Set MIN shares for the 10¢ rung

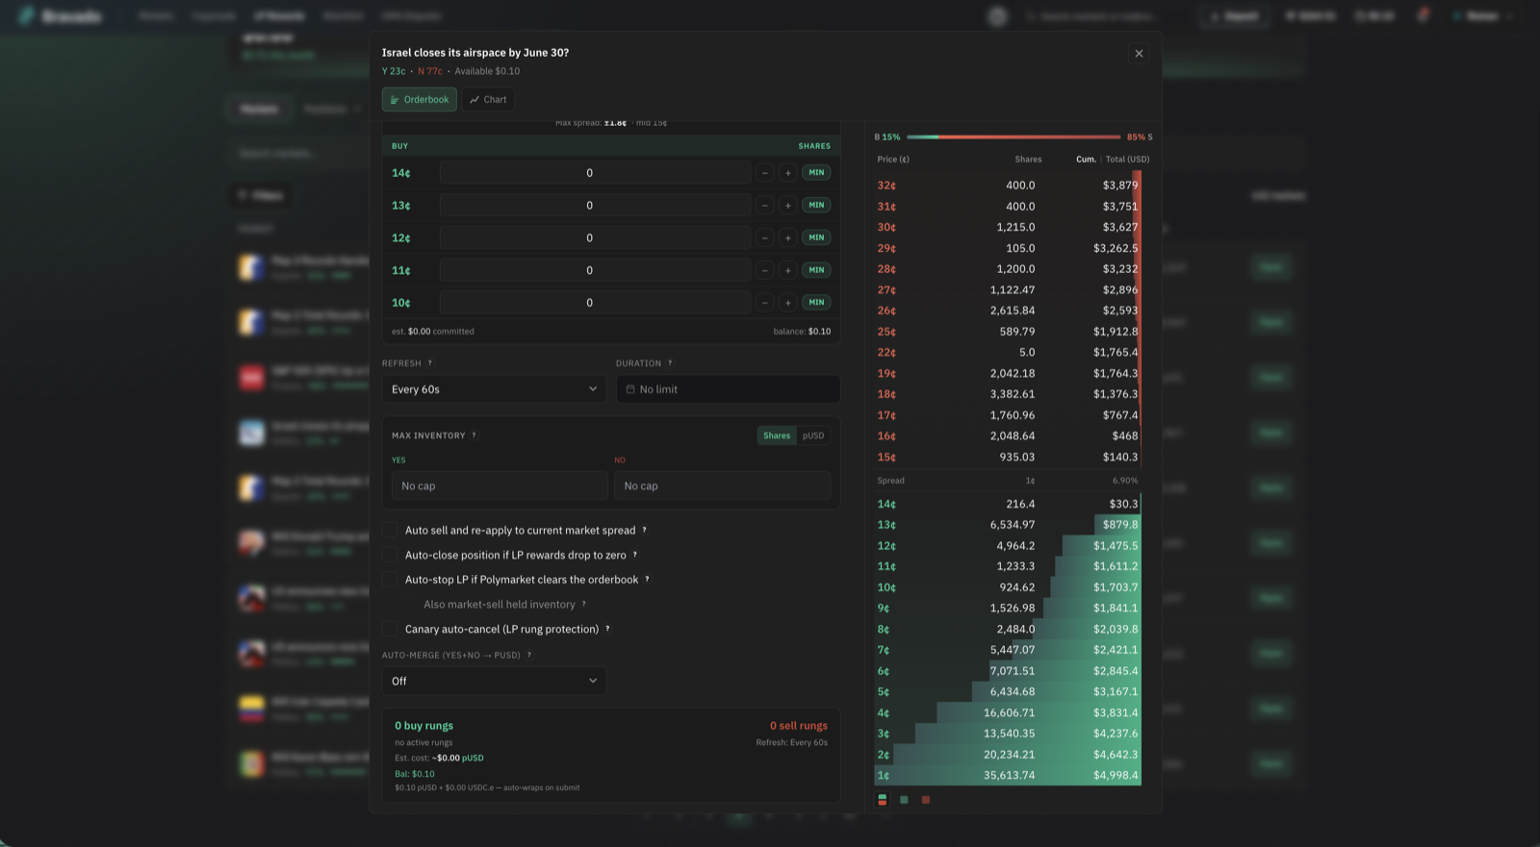click(x=816, y=303)
